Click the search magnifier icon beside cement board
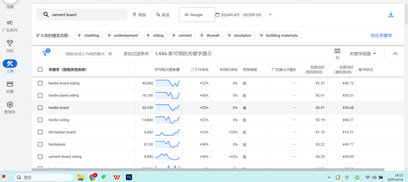 click(46, 15)
